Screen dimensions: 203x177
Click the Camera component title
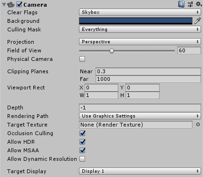35,5
